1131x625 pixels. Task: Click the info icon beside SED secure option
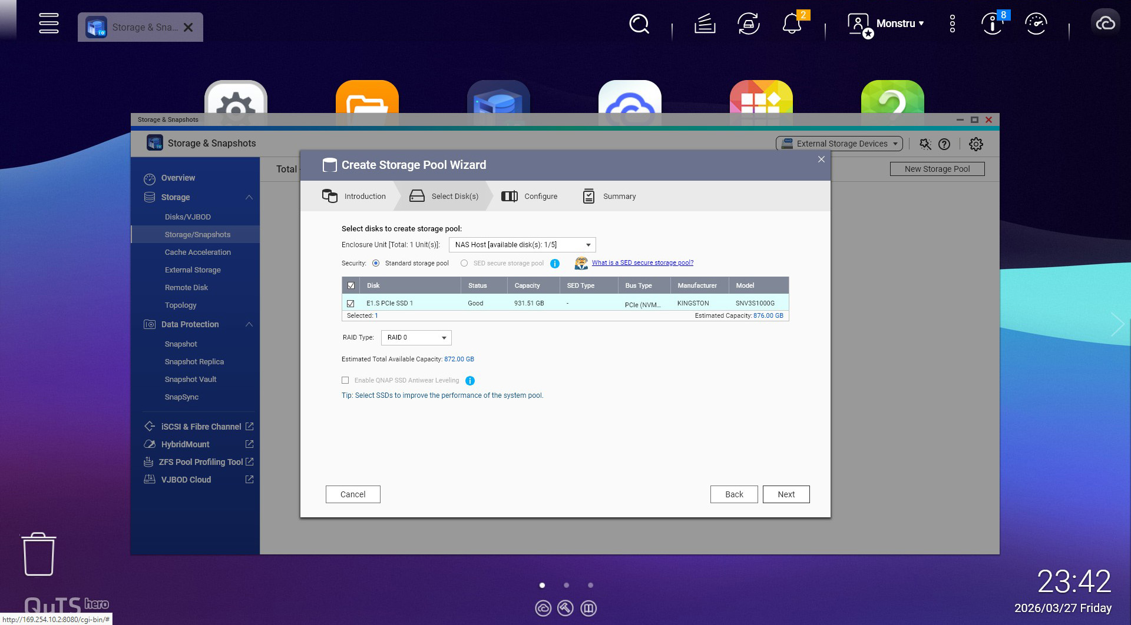coord(554,264)
